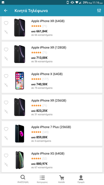Open filters with the sliders icon
The width and height of the screenshot is (104, 185).
coord(99,11)
